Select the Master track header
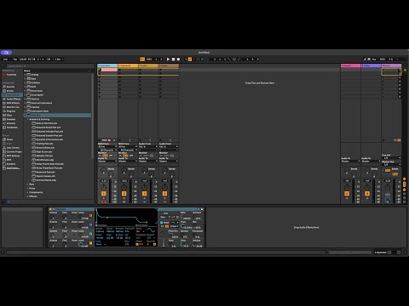 (x=391, y=65)
